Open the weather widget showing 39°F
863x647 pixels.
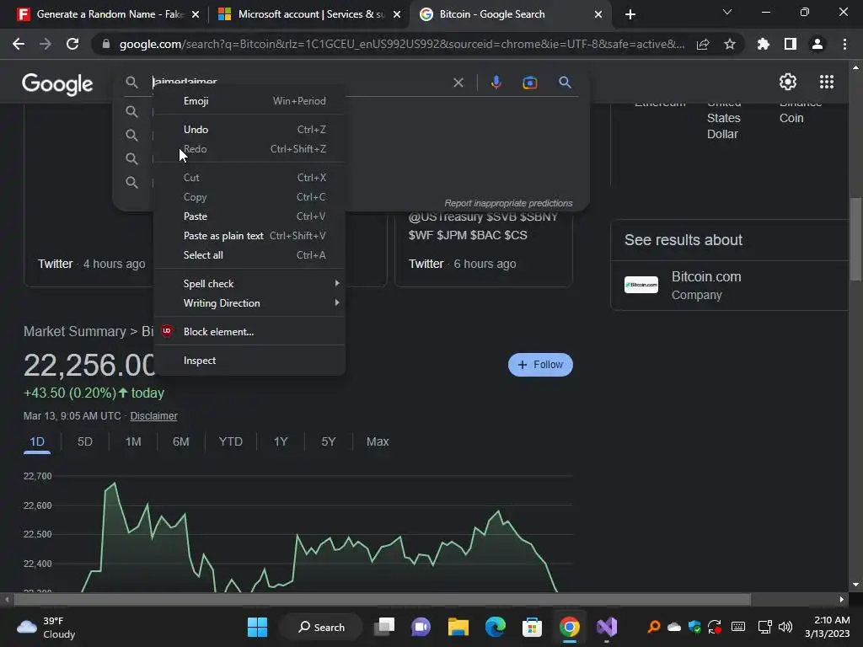coord(46,627)
